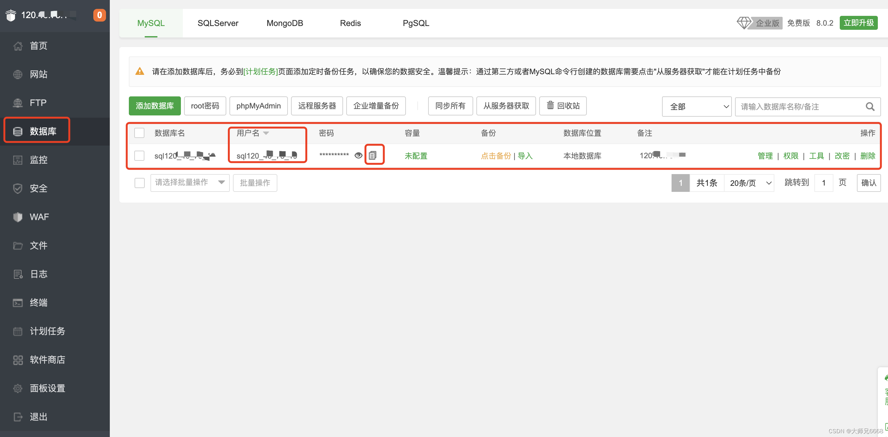Click the 删除 action link
The width and height of the screenshot is (888, 437).
[868, 156]
